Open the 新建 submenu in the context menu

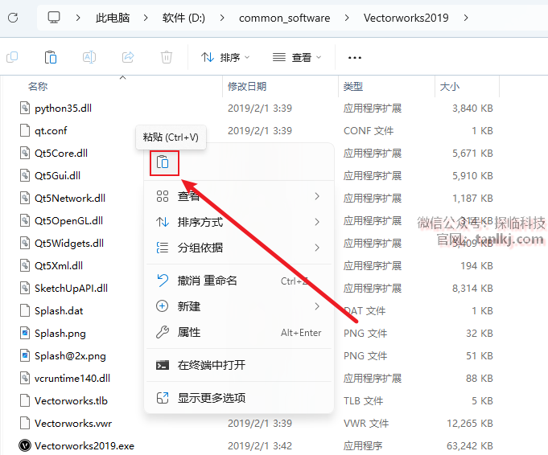[x=239, y=306]
